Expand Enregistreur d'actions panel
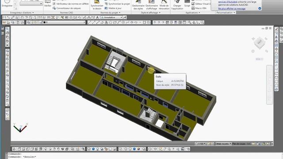 coord(22,13)
